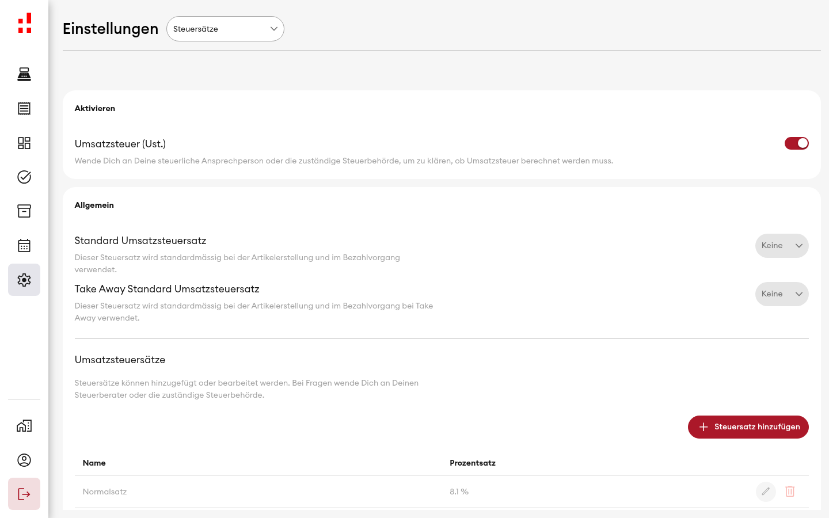Toggle the Umsatzsteuer (Ust.) switch
This screenshot has width=829, height=518.
pos(797,143)
